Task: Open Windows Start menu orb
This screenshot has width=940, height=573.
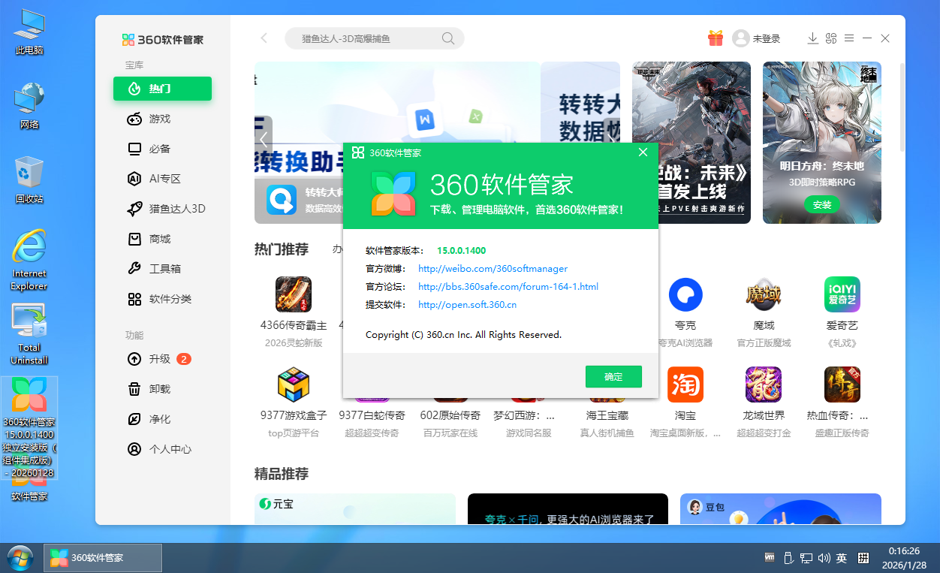Action: coord(20,558)
